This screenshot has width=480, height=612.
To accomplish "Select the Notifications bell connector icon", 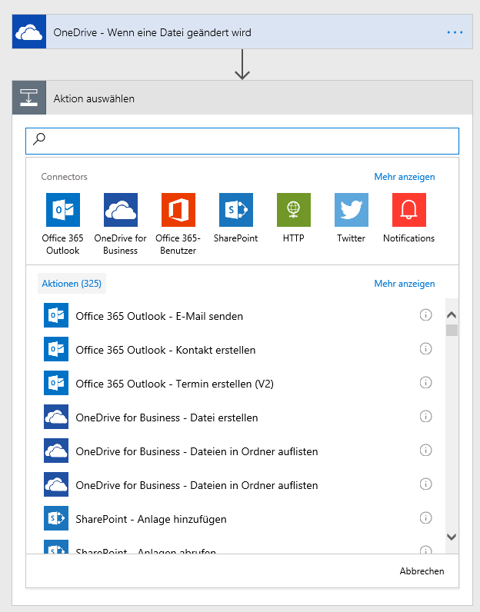I will pyautogui.click(x=409, y=210).
